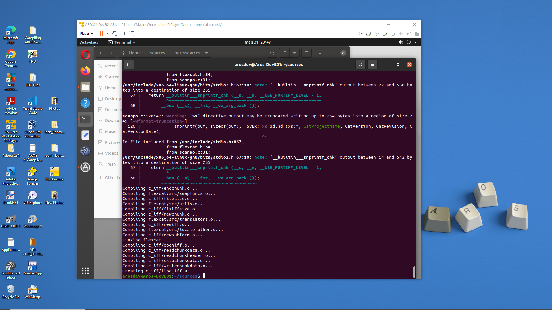Viewport: 552px width, 310px height.
Task: Click the VMware sound card icon
Action: 401,34
